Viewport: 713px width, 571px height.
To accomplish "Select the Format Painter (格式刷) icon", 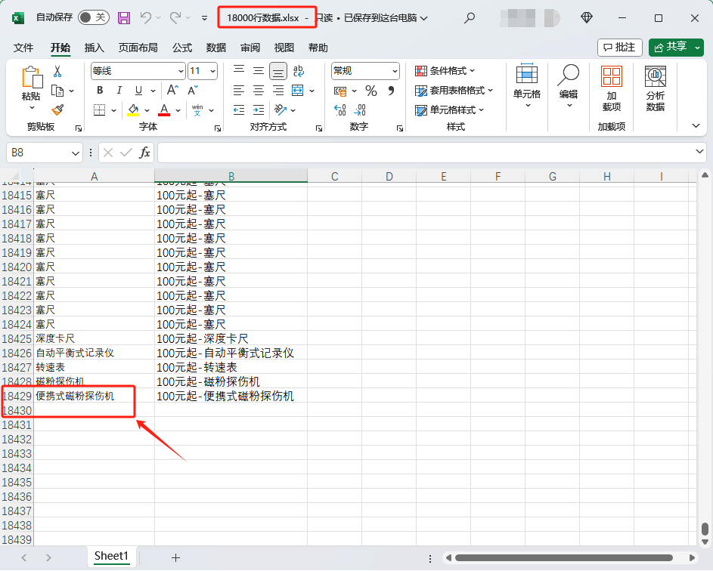I will [x=58, y=110].
